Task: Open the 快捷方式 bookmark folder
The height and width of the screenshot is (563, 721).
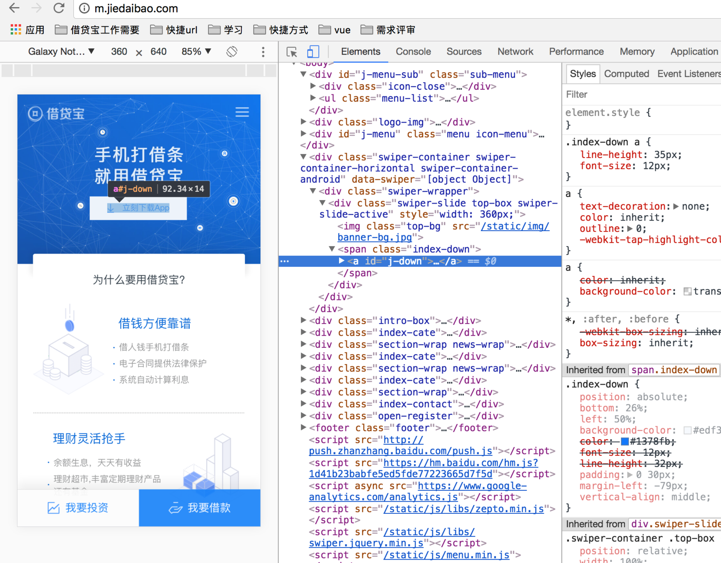Action: (281, 30)
